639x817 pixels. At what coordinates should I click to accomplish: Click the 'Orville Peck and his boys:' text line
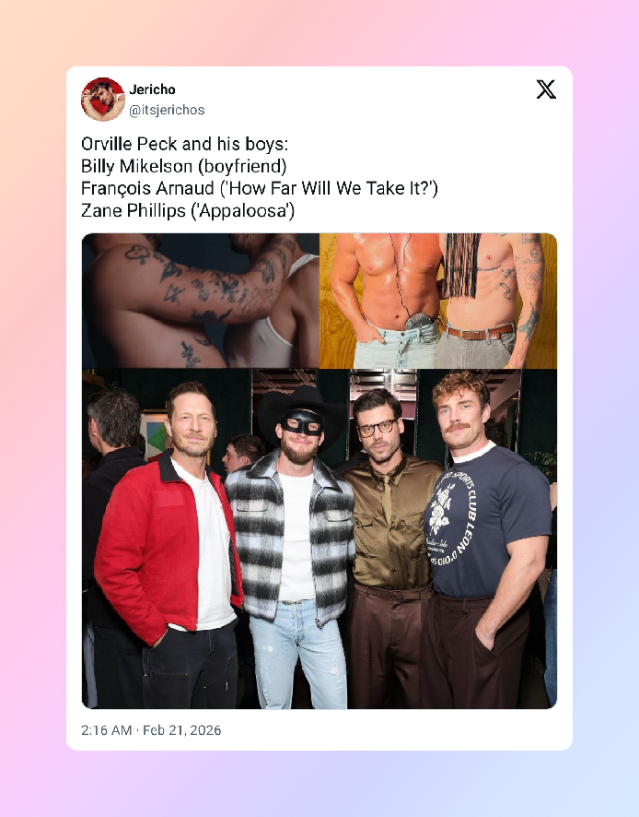tap(185, 144)
